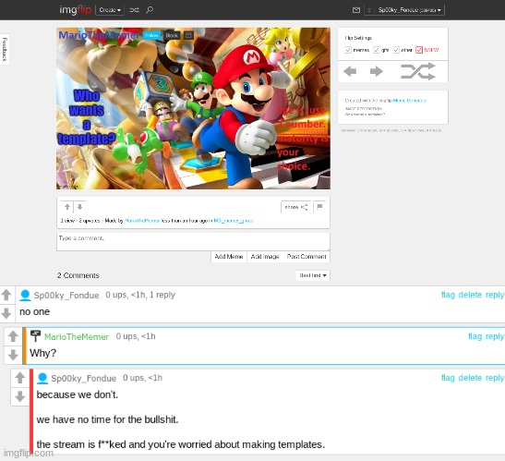Click into the Type a comment field
Screen dimensions: 505x461
pos(193,242)
